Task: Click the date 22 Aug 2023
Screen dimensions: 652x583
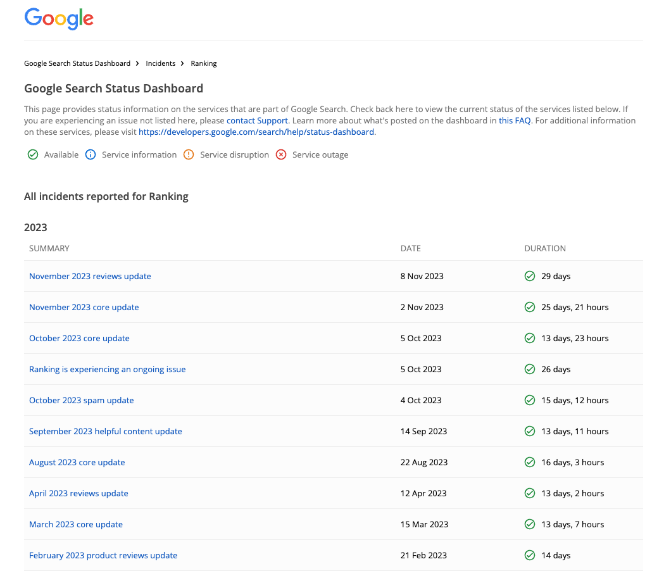Action: pos(424,462)
